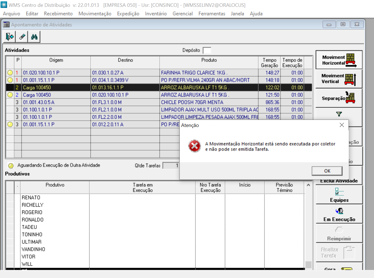Click the WMS application icon in title bar

tap(4, 5)
